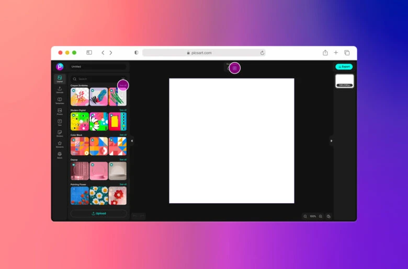Toggle the Safari sidebar button

pyautogui.click(x=89, y=53)
